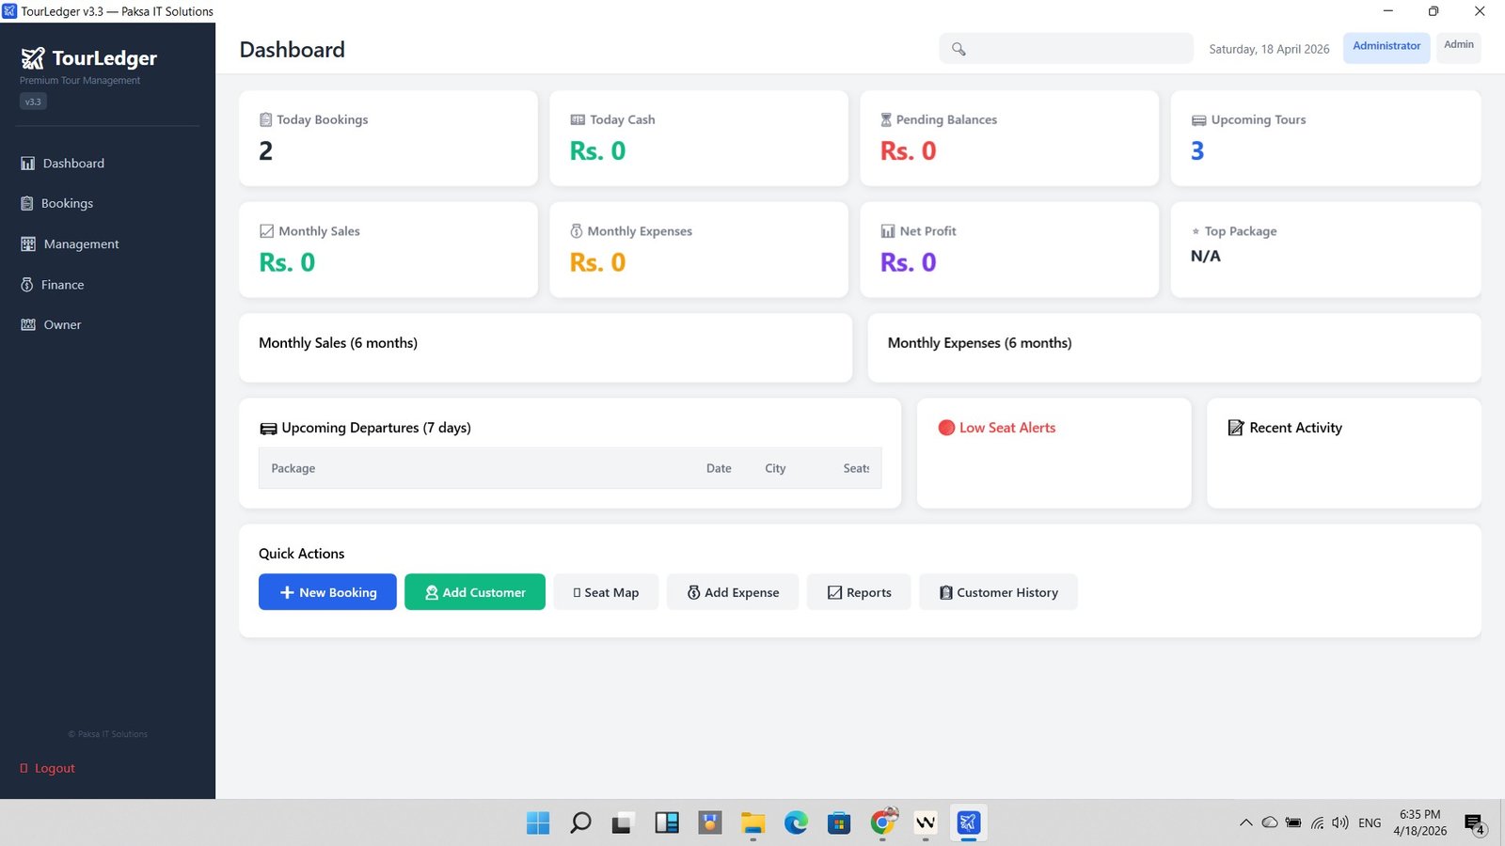The image size is (1505, 846).
Task: Click the Pending Balances hourglass icon
Action: [885, 120]
